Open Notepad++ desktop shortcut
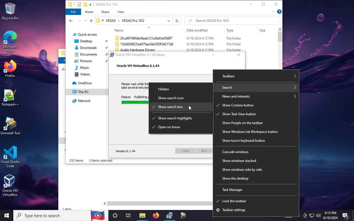354x221 pixels. point(10,98)
